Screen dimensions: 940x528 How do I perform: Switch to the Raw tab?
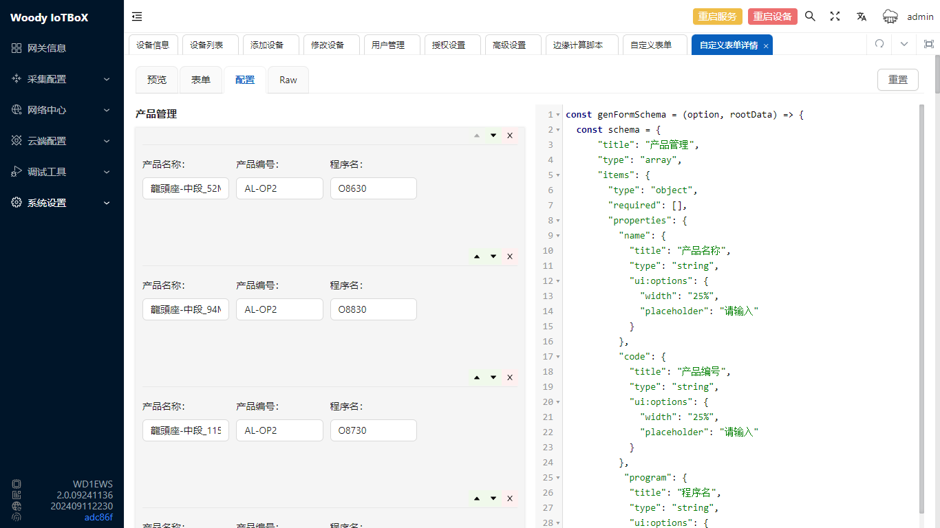(x=288, y=80)
